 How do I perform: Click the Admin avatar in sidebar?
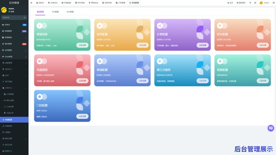click(x=4, y=10)
